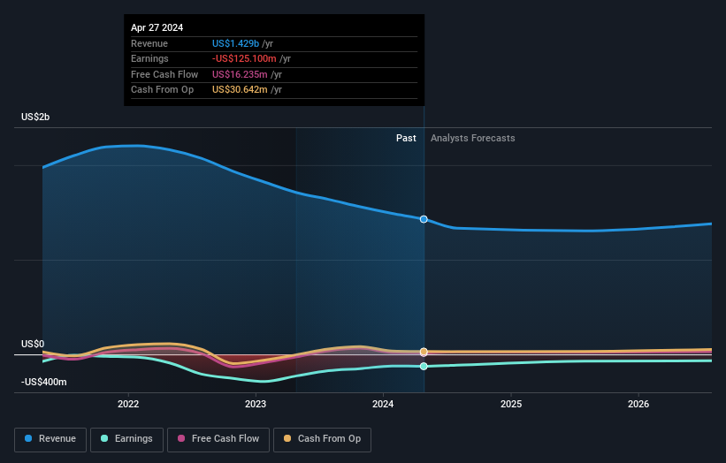Click the US$0 y-axis label
Screen dimensions: 726x463
(x=33, y=344)
